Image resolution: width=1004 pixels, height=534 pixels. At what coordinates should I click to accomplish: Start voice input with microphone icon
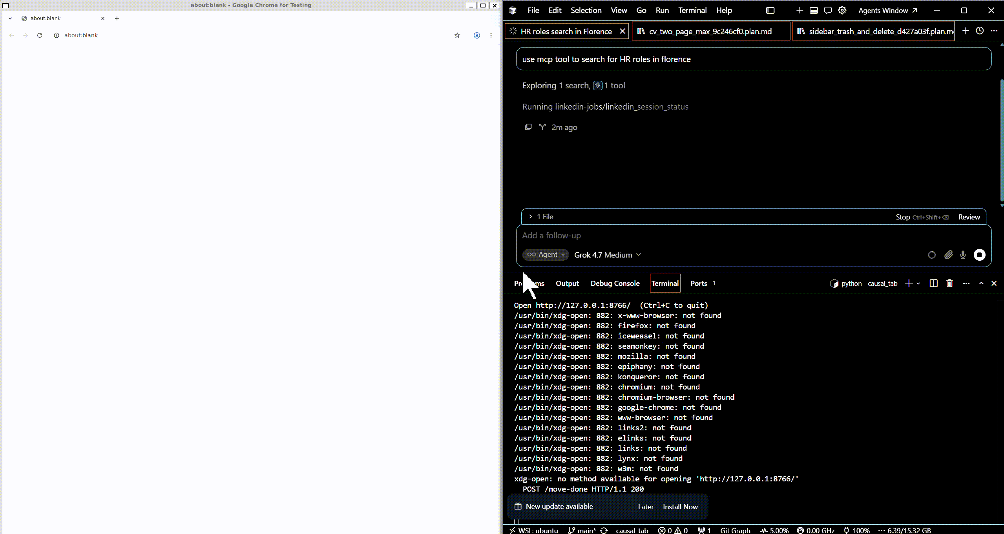963,255
